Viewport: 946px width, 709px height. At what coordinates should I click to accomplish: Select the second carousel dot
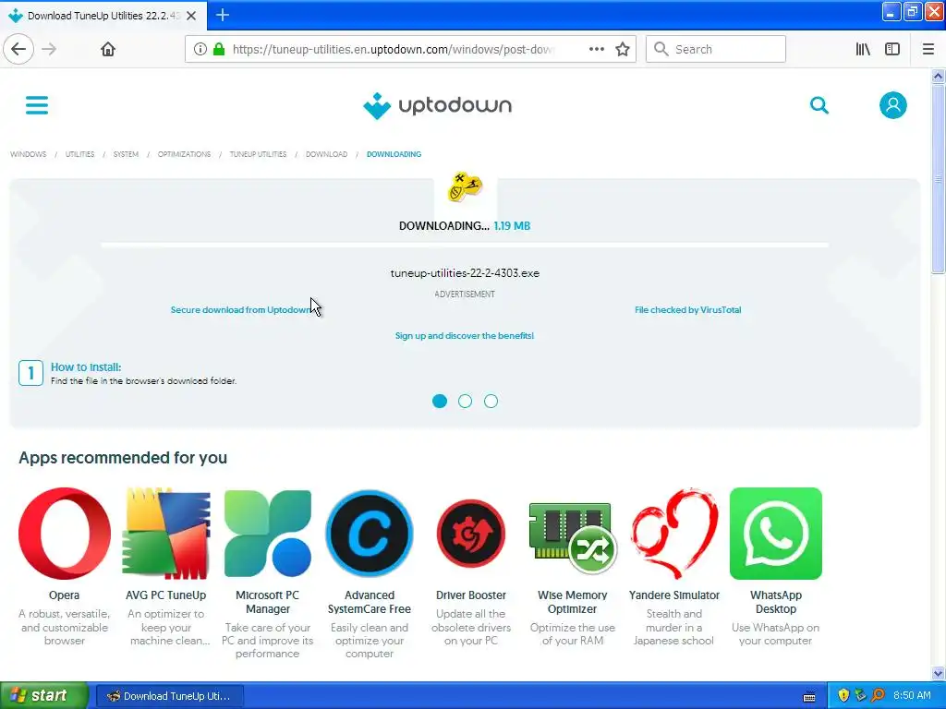pos(466,401)
